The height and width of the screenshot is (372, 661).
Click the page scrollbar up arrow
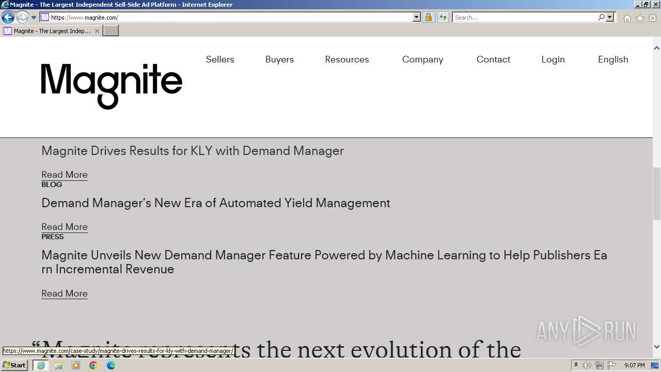pyautogui.click(x=657, y=48)
